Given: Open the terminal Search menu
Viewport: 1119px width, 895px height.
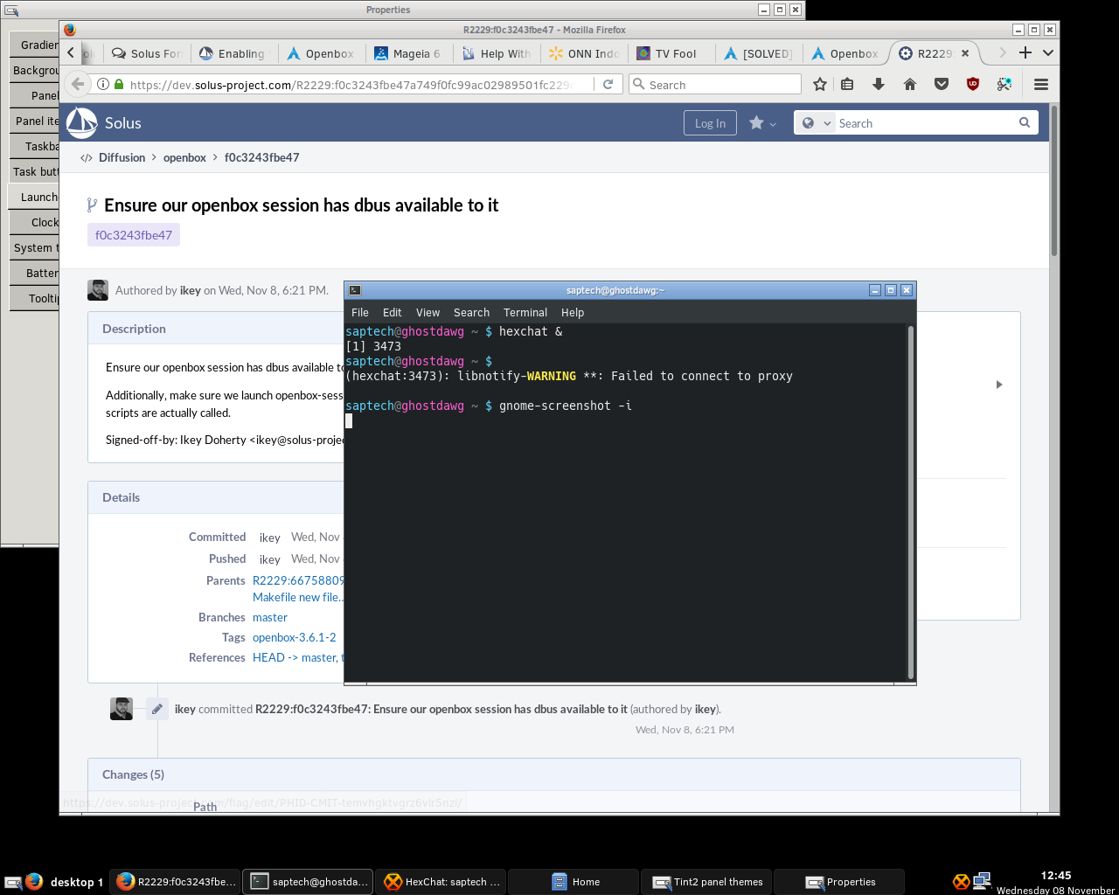Looking at the screenshot, I should (x=471, y=312).
